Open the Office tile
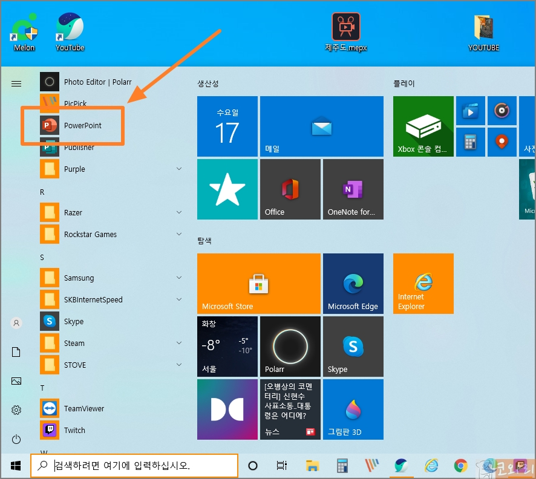Viewport: 536px width, 479px height. [290, 189]
